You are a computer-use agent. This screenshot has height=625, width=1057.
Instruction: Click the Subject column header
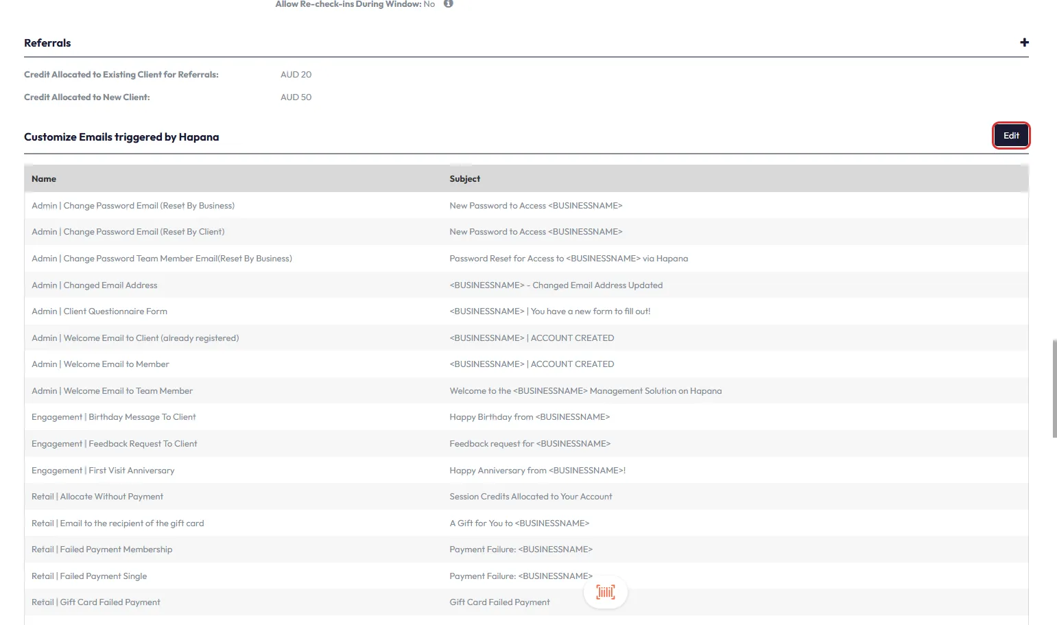coord(464,179)
